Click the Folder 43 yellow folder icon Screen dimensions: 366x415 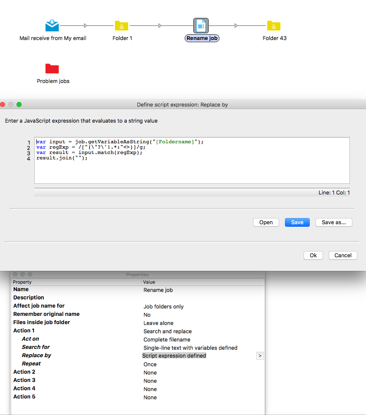point(273,26)
